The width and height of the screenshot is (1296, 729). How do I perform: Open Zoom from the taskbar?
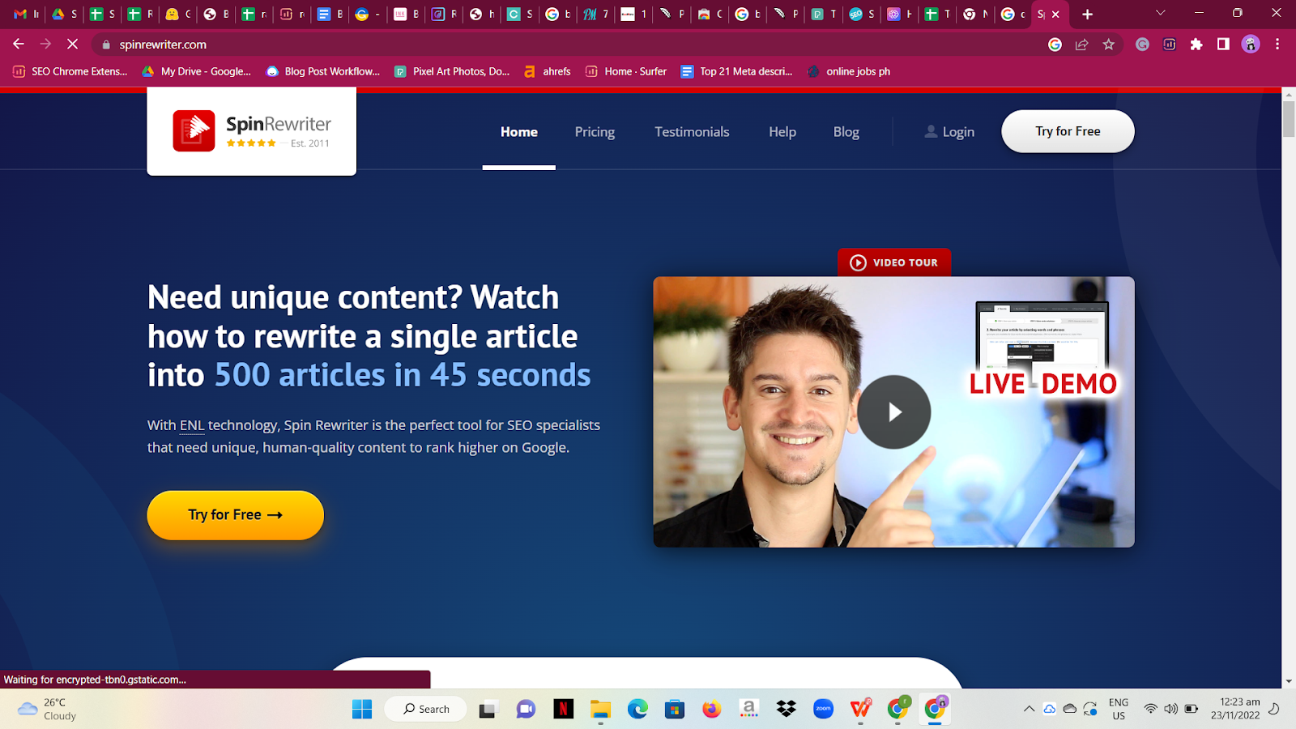pos(824,710)
